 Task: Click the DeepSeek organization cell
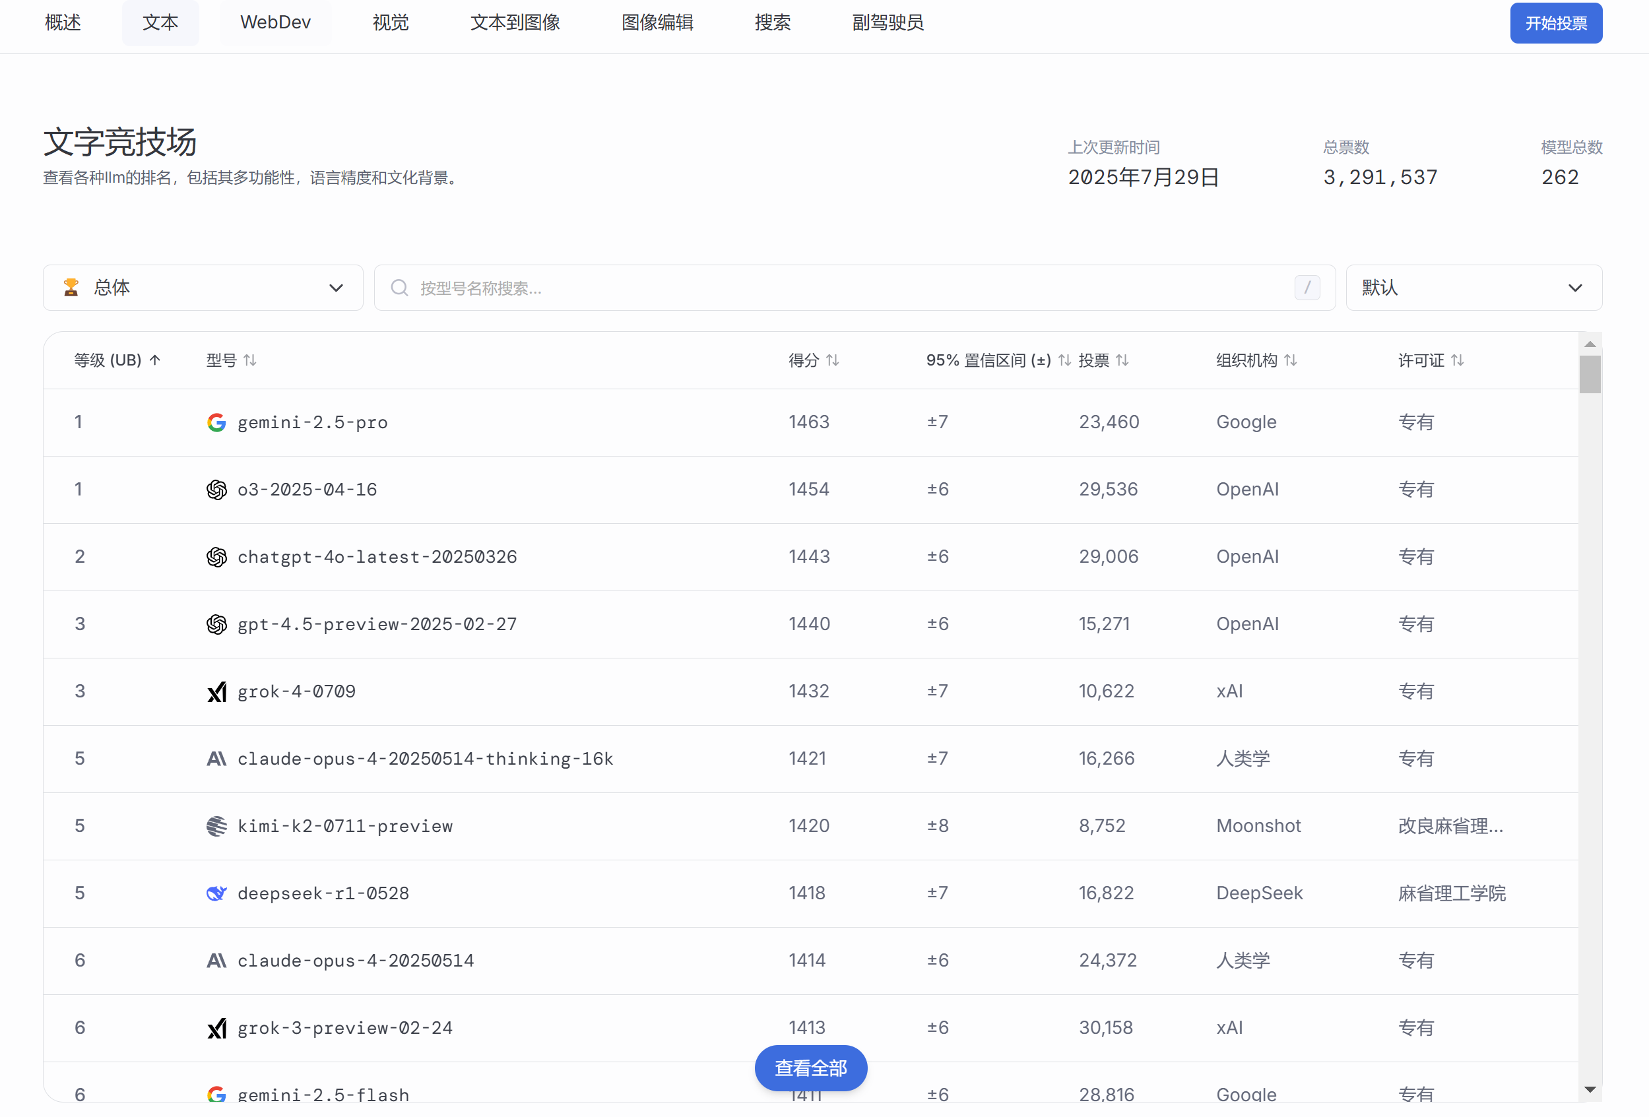coord(1260,893)
